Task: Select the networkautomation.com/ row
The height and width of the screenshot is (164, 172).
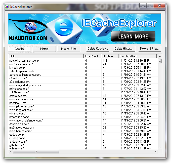Action: click(x=83, y=61)
